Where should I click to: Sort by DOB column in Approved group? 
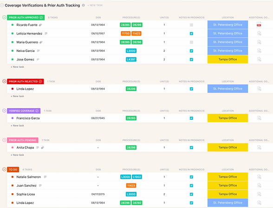pyautogui.click(x=98, y=17)
